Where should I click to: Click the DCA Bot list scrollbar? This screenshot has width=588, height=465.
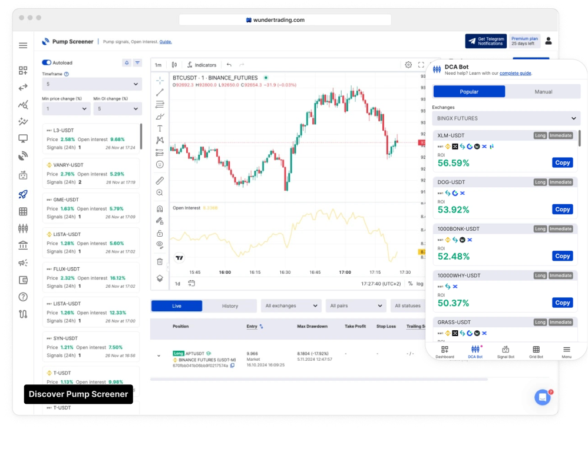pos(579,138)
